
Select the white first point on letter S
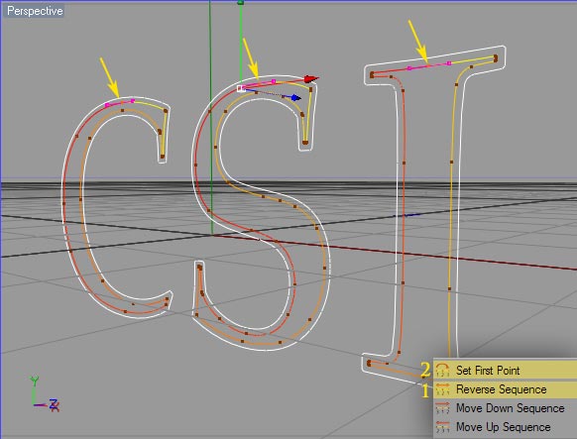point(241,88)
